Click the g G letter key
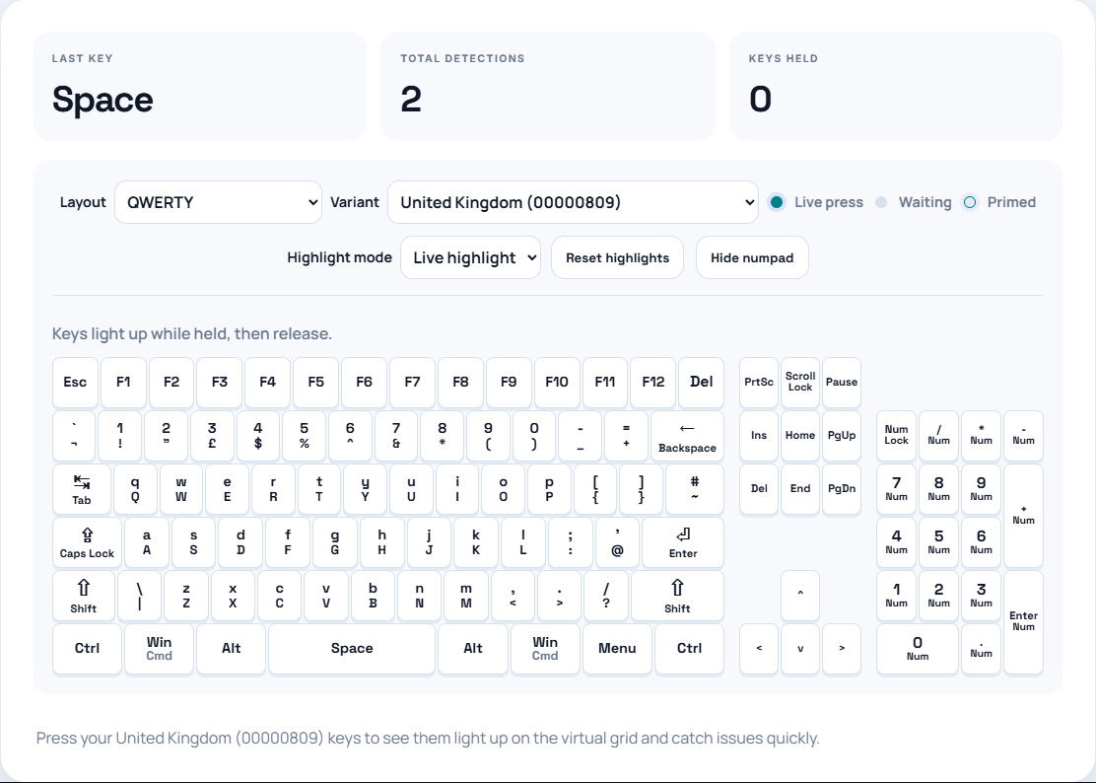This screenshot has width=1096, height=783. coord(335,542)
